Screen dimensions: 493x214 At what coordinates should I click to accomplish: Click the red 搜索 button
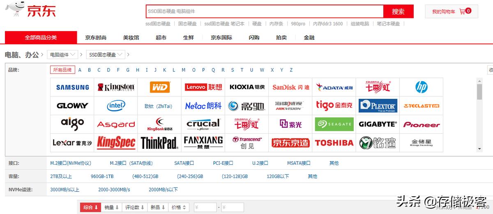click(x=399, y=11)
